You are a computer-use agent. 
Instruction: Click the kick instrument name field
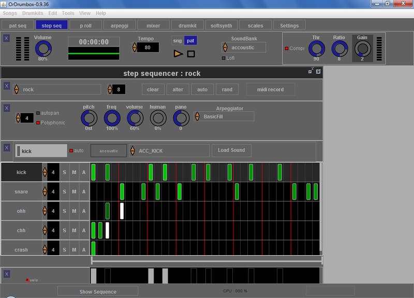(x=41, y=151)
